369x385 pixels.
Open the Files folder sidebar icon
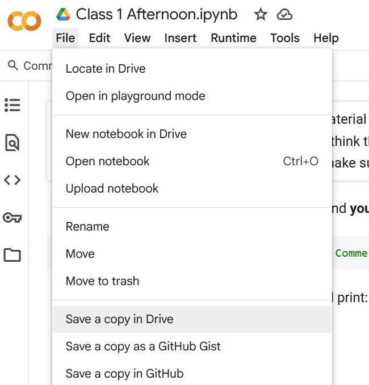pyautogui.click(x=12, y=255)
